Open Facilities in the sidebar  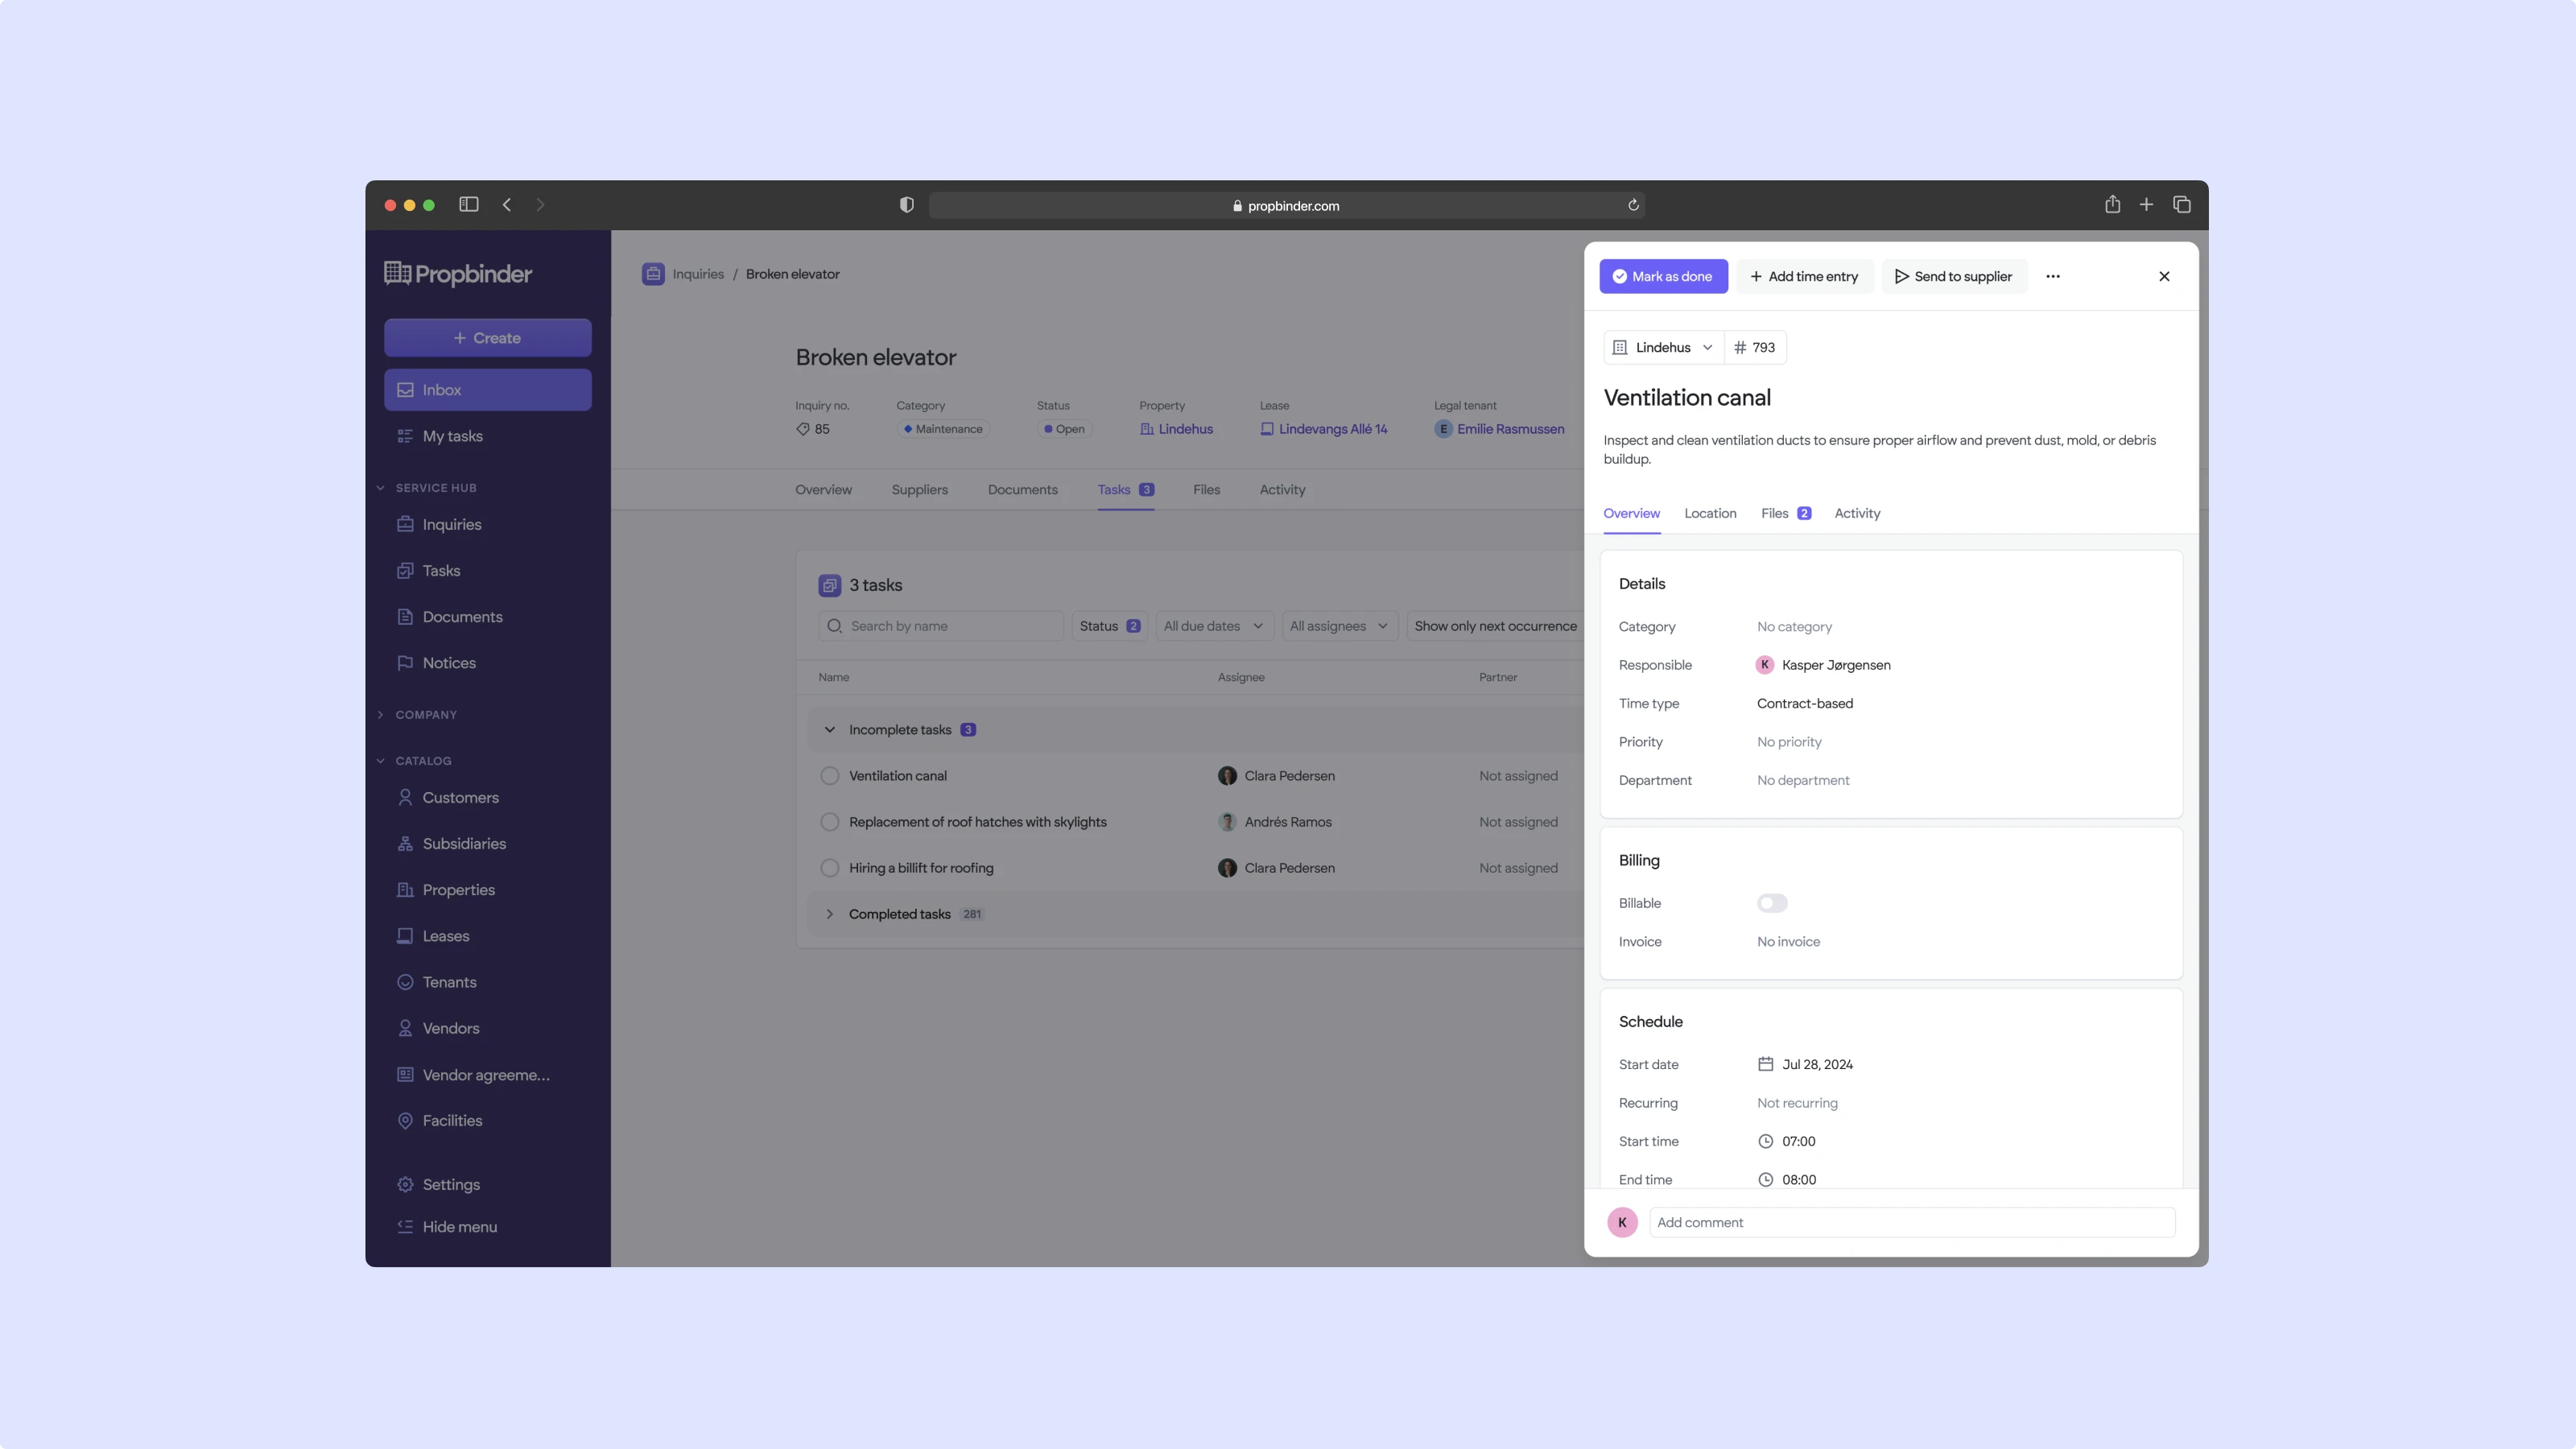coord(452,1120)
